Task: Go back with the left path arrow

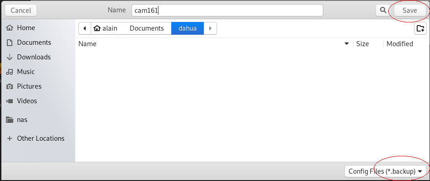Action: [85, 28]
